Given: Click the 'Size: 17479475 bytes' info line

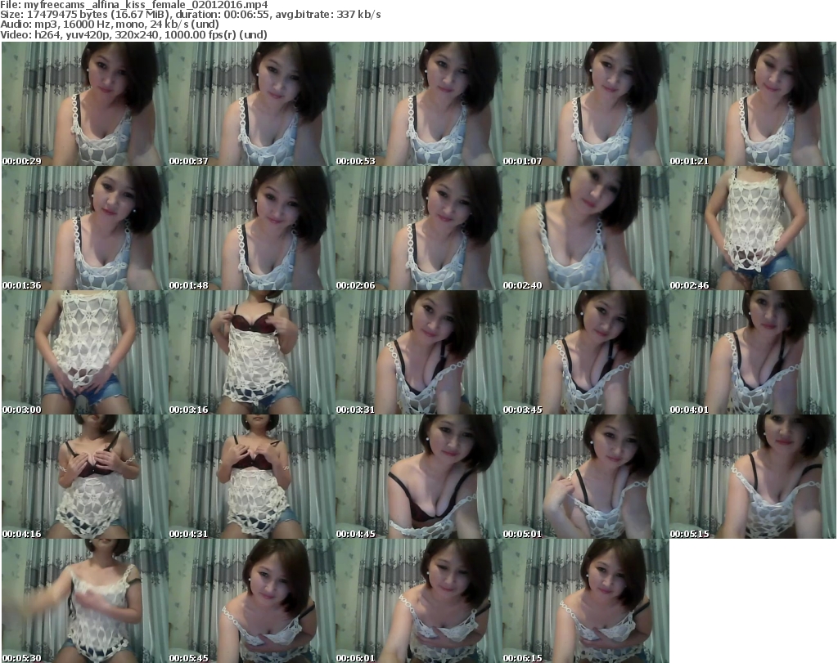Looking at the screenshot, I should click(190, 15).
